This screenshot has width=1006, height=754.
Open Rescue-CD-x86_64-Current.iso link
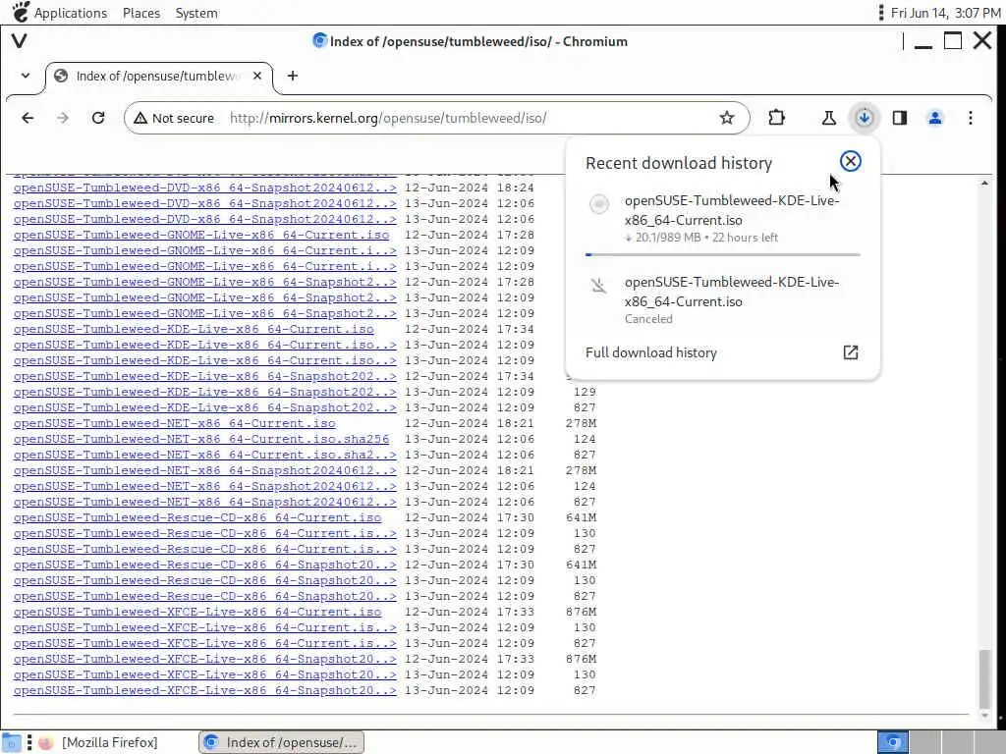coord(196,517)
